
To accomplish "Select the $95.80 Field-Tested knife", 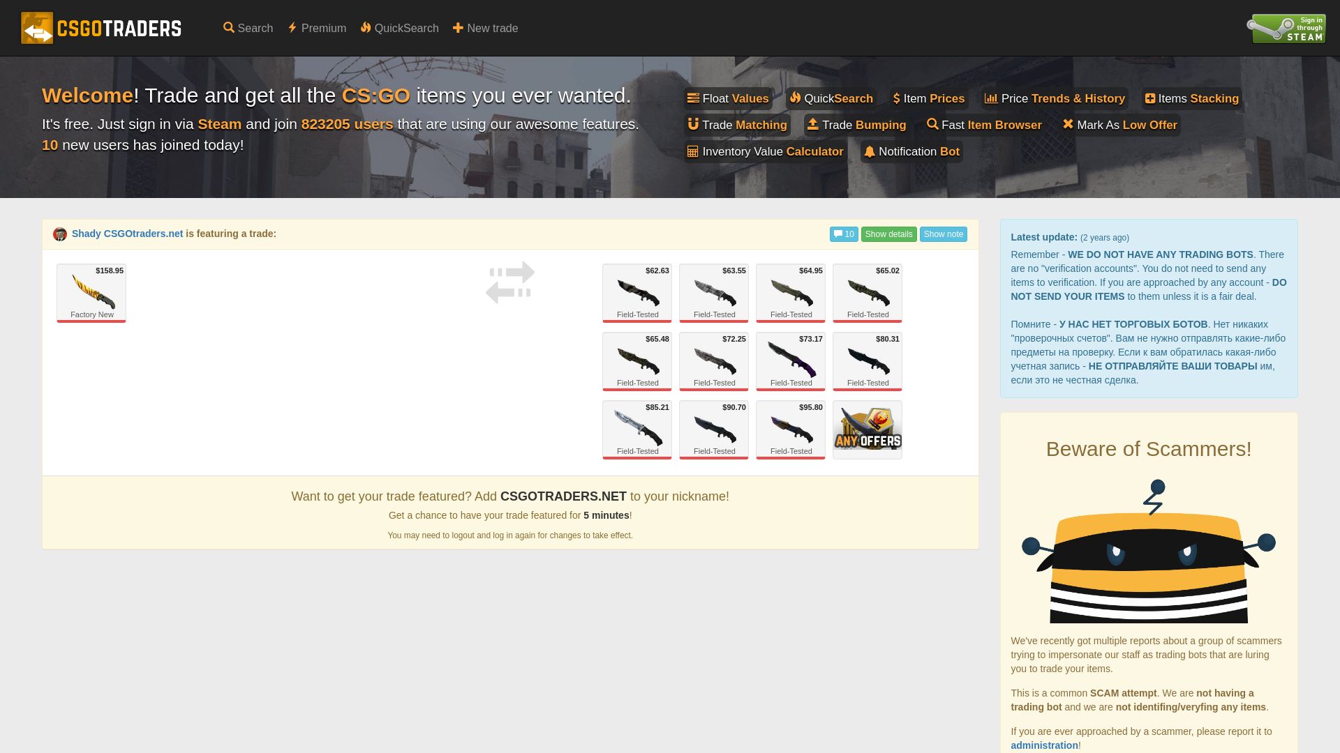I will pos(791,429).
